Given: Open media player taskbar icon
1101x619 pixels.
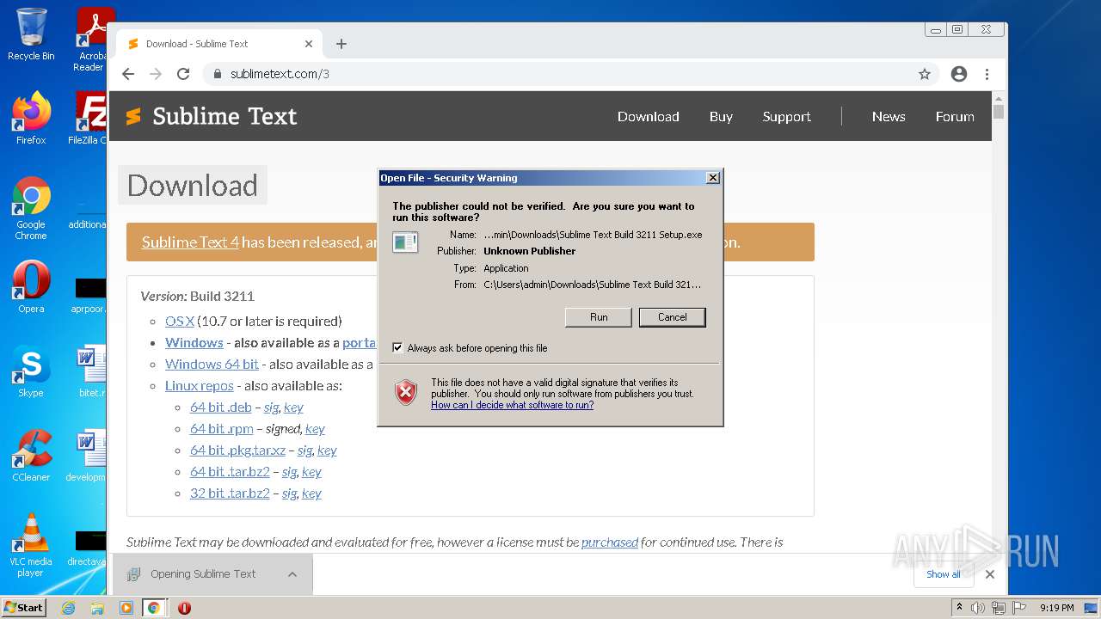Looking at the screenshot, I should (x=126, y=608).
